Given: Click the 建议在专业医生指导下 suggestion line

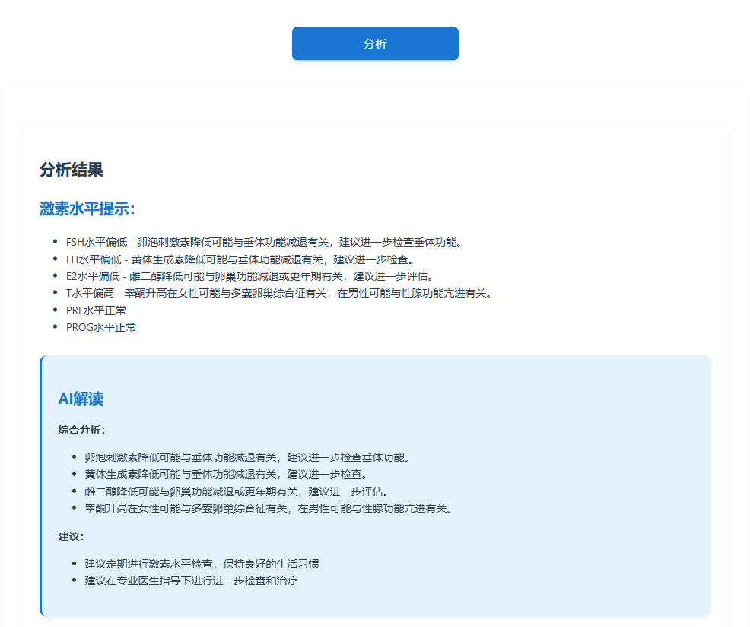Looking at the screenshot, I should pyautogui.click(x=191, y=581).
